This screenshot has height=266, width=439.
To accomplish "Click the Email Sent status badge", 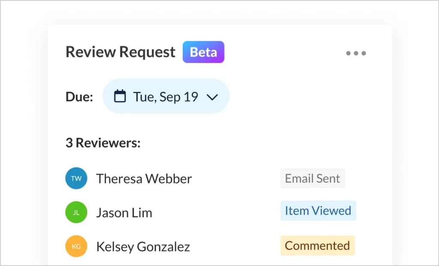I will 313,179.
